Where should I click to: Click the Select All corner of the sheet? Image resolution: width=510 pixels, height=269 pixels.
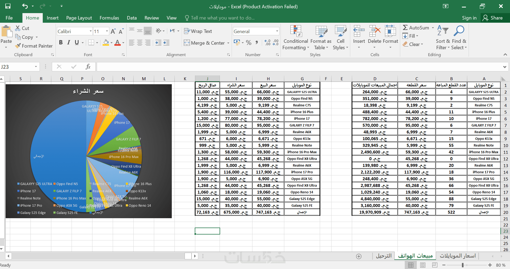[504, 79]
